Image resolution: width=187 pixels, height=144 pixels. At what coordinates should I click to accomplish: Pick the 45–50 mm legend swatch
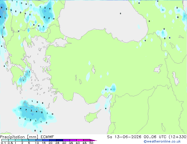click(x=87, y=140)
